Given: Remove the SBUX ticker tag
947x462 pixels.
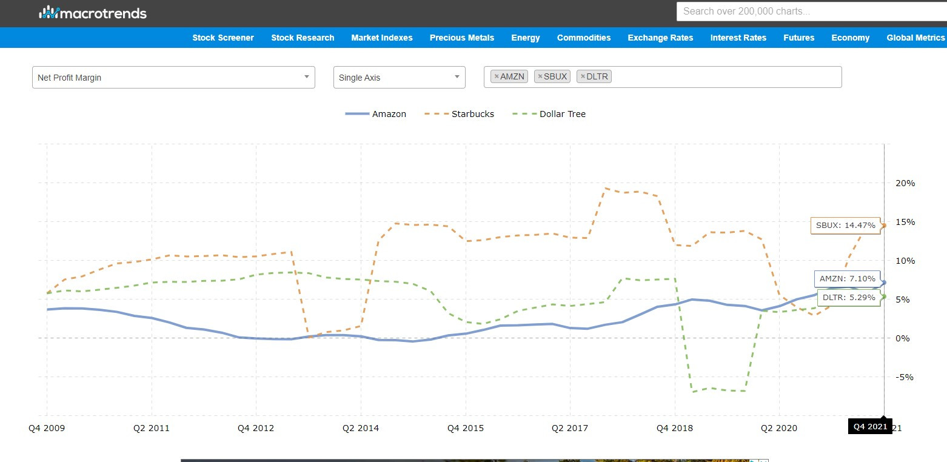Looking at the screenshot, I should point(540,76).
